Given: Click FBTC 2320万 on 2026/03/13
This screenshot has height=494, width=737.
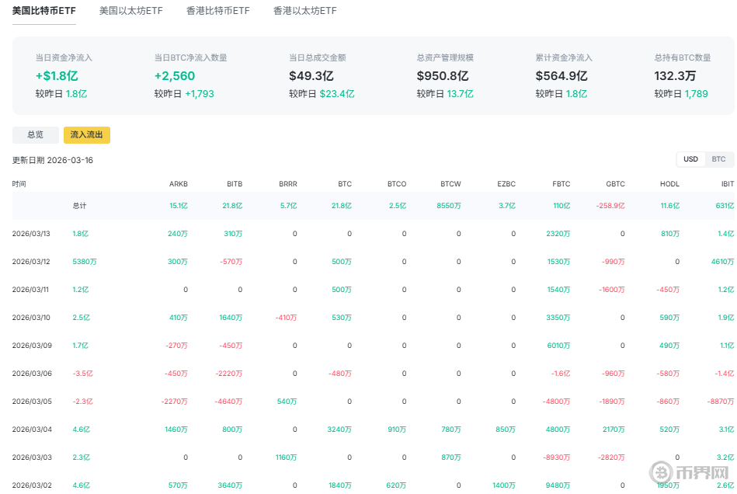Looking at the screenshot, I should pyautogui.click(x=558, y=234).
